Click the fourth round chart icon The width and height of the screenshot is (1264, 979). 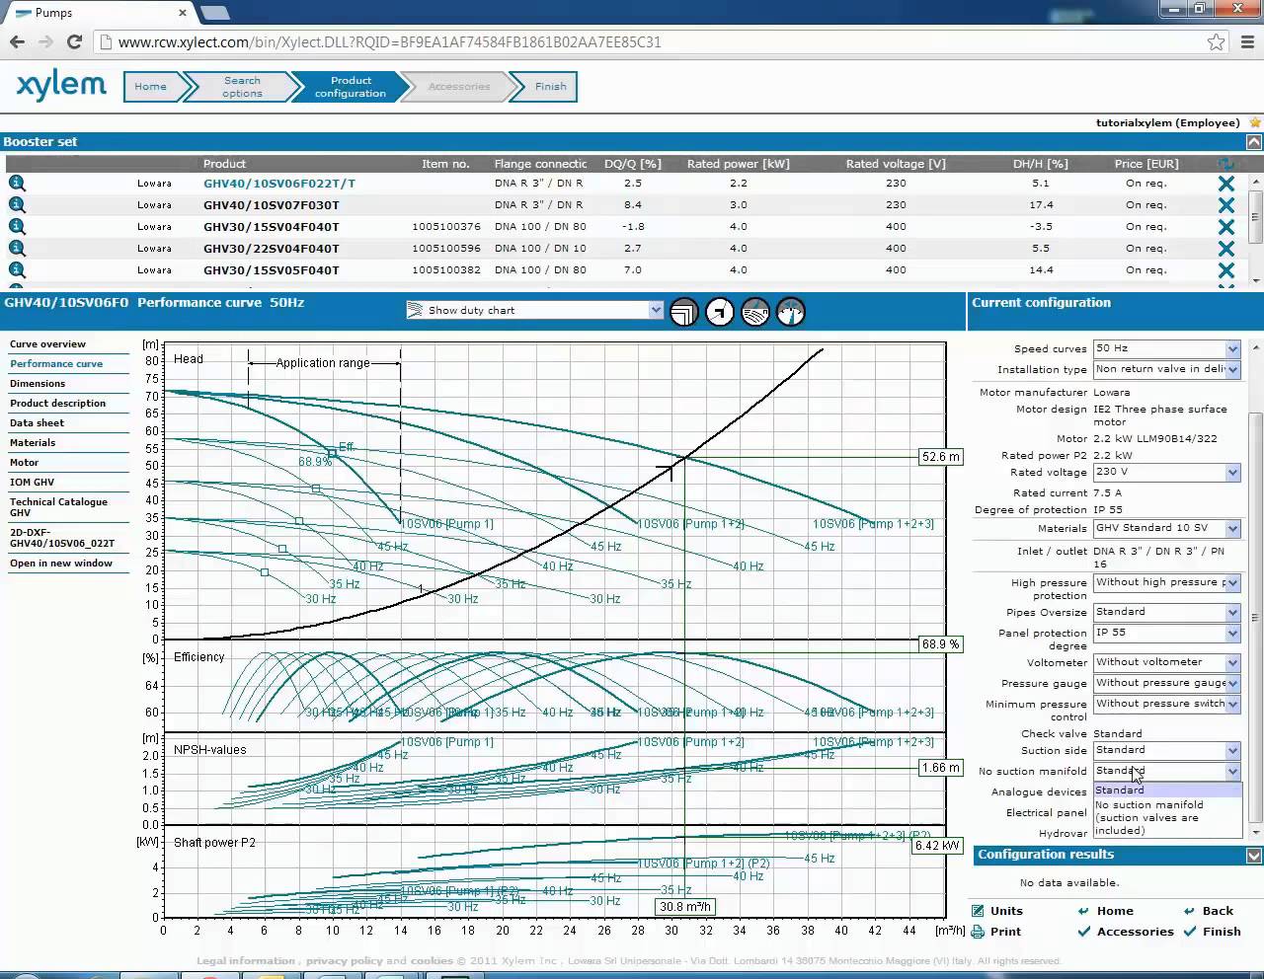point(791,312)
